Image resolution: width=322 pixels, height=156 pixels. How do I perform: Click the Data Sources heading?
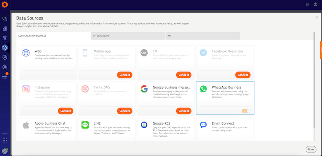(29, 18)
